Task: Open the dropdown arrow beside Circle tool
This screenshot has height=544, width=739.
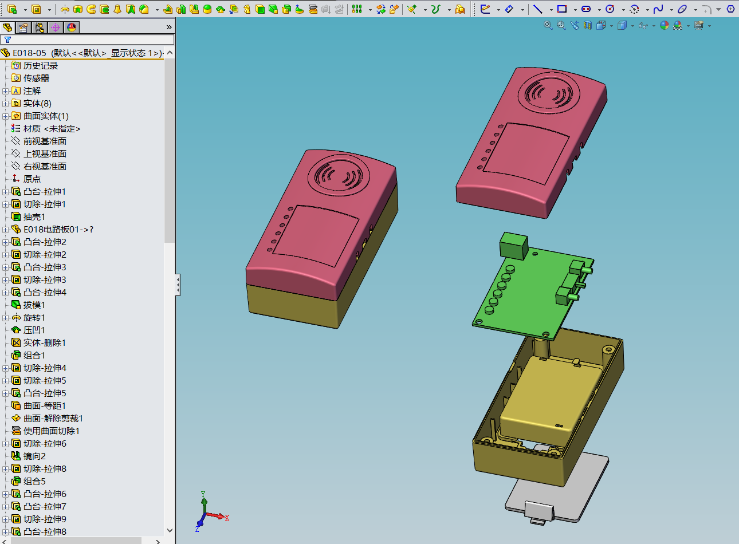Action: 623,10
